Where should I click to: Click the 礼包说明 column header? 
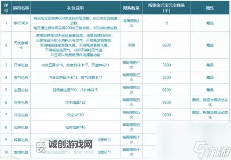click(75, 8)
